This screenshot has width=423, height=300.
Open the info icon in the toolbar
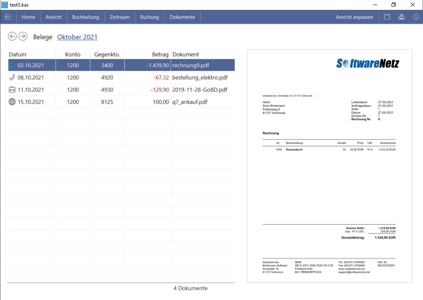point(416,17)
